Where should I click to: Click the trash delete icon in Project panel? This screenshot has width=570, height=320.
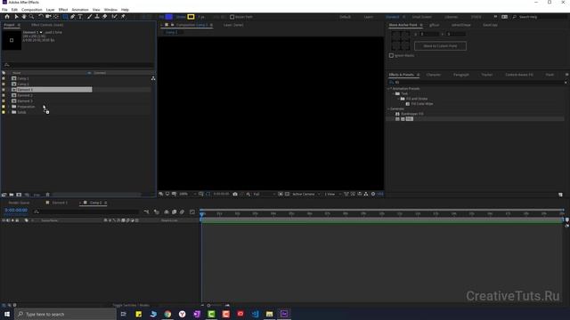pos(47,195)
